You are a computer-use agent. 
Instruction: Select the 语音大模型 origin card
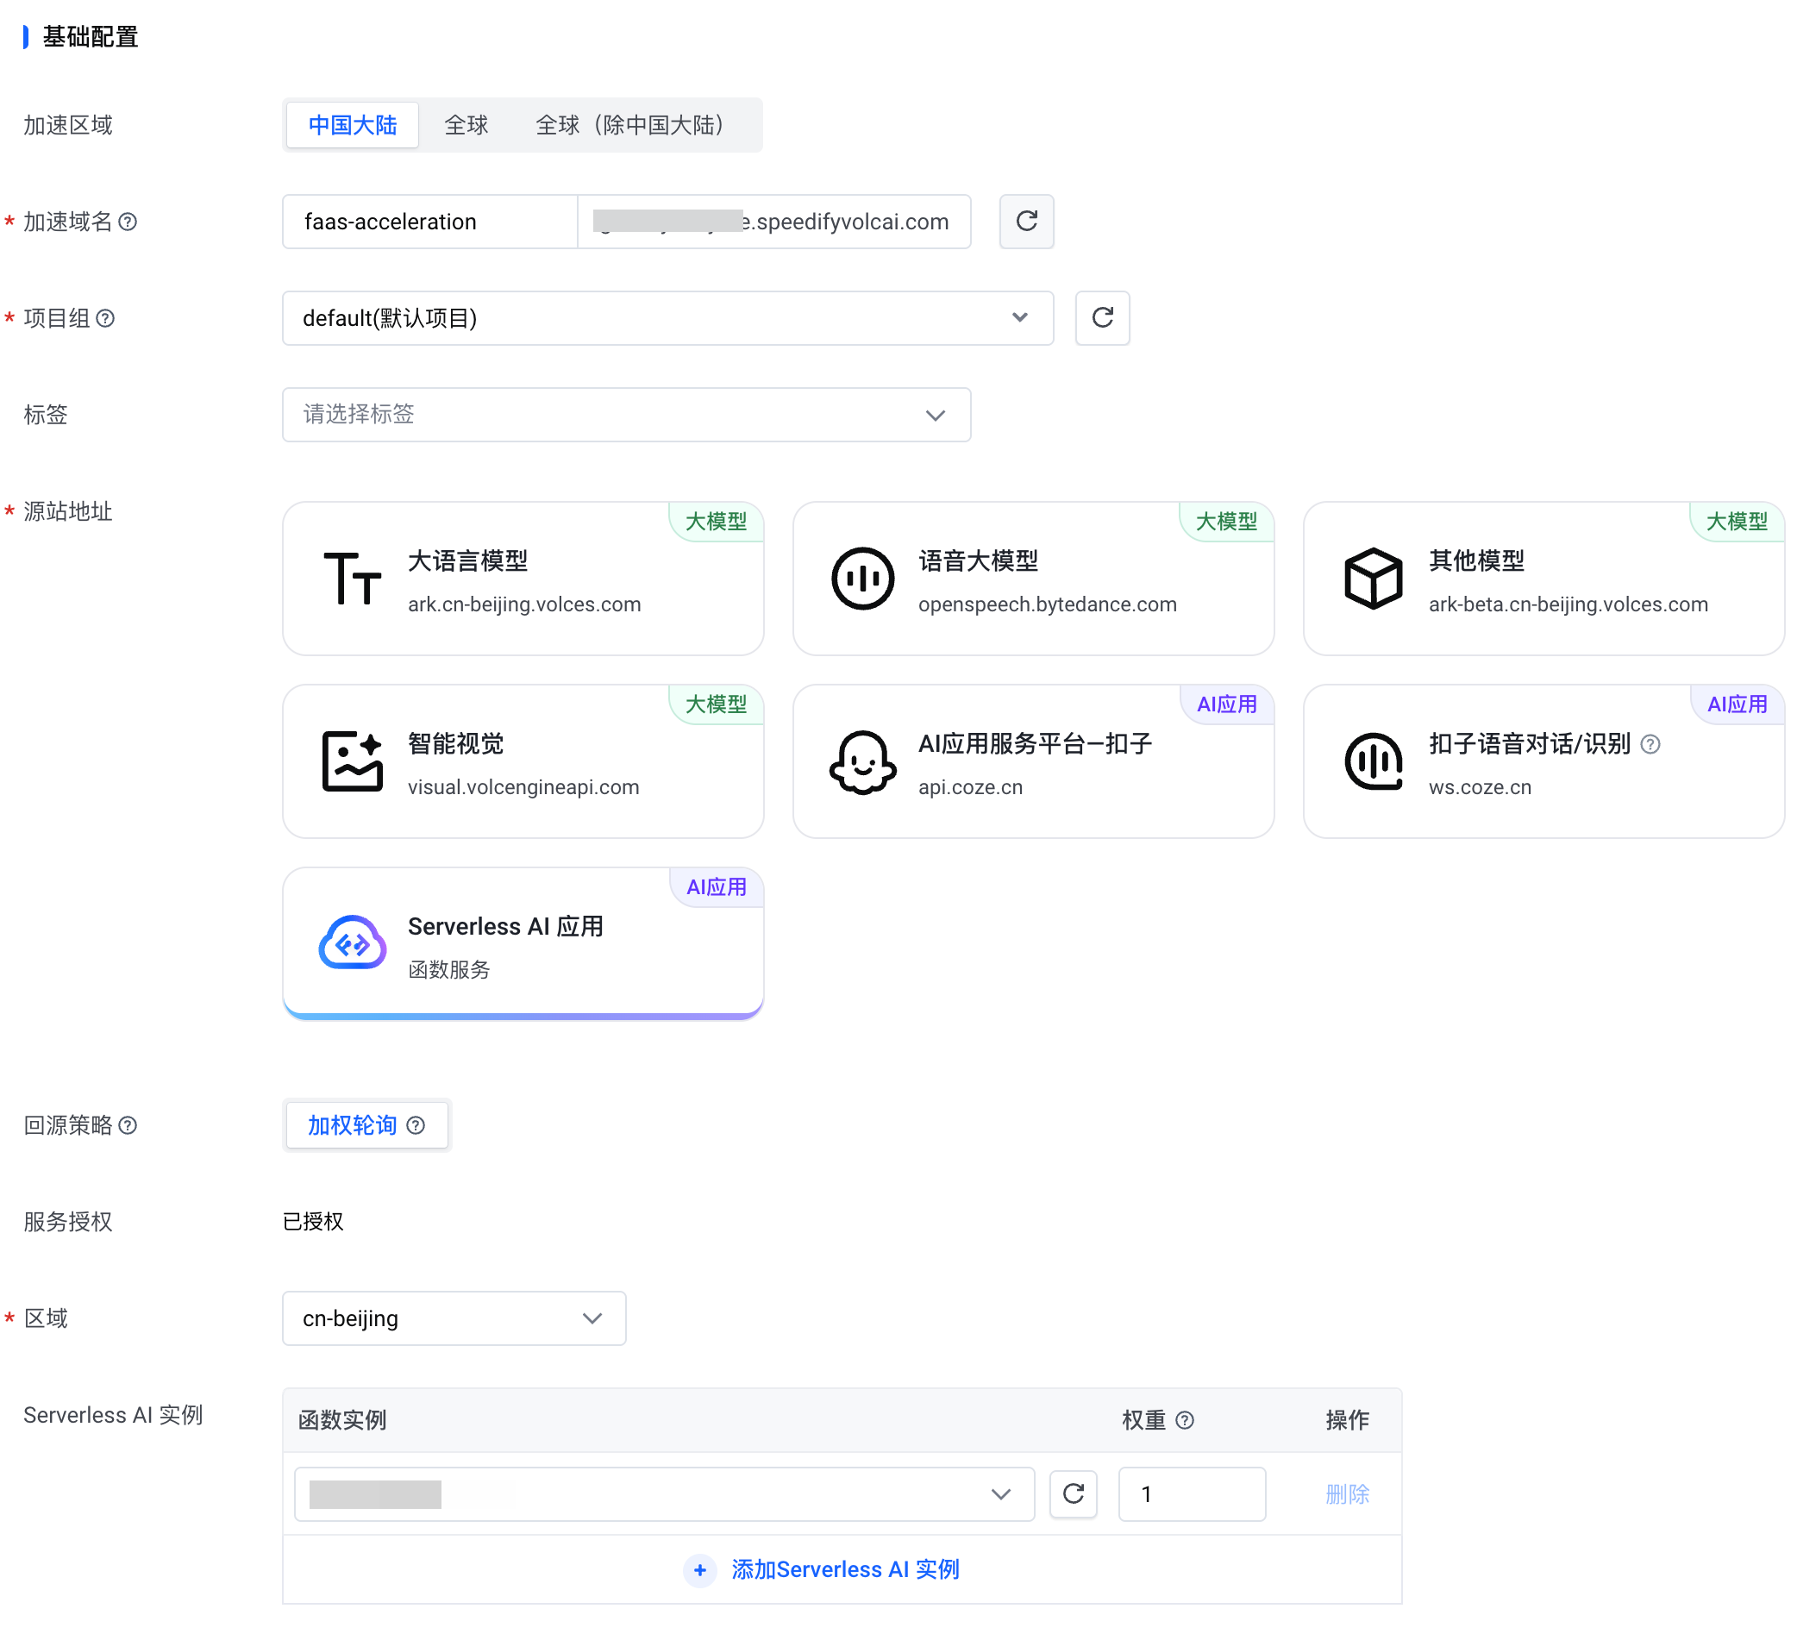(x=1034, y=579)
